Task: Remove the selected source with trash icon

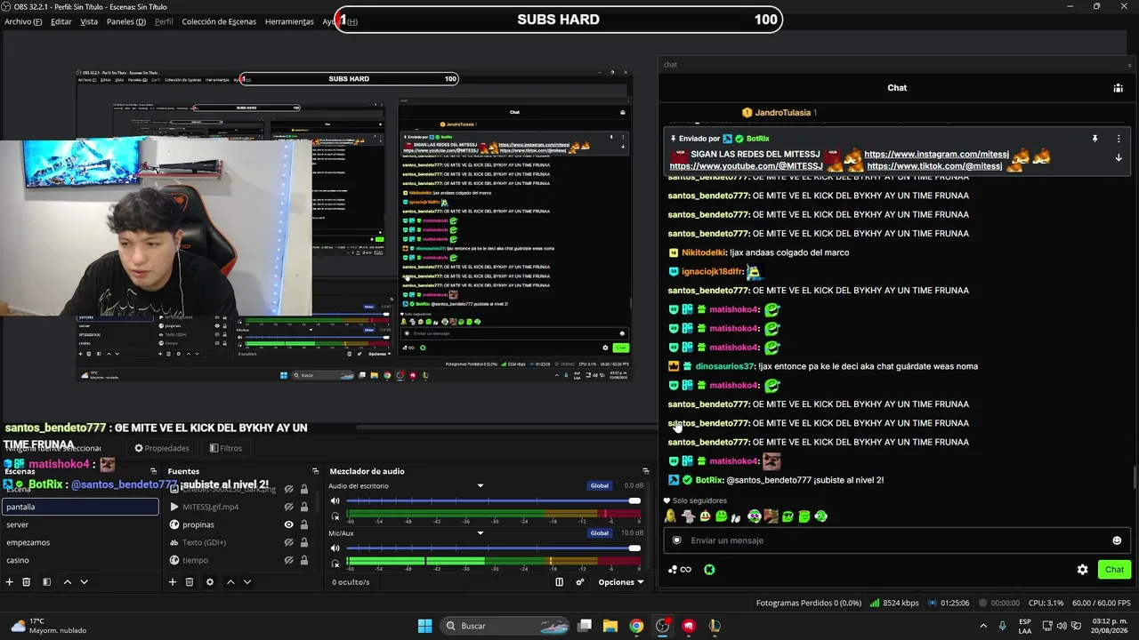Action: pyautogui.click(x=190, y=582)
